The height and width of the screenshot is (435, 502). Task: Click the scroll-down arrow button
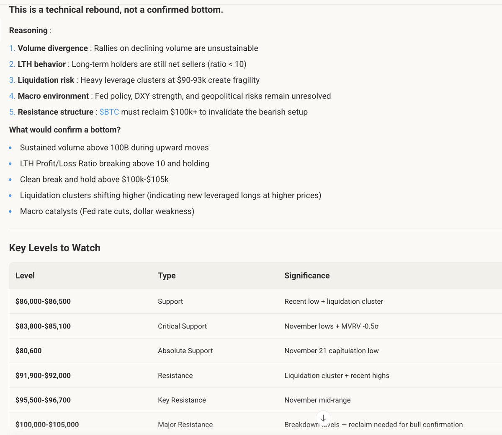(x=323, y=418)
